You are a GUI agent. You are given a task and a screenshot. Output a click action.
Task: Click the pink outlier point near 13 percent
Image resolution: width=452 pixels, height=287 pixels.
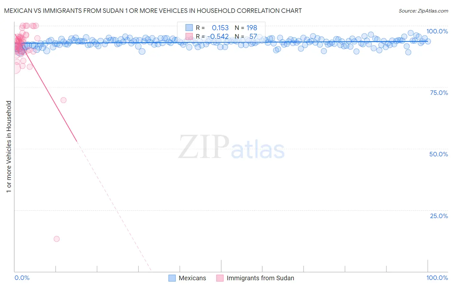57,239
